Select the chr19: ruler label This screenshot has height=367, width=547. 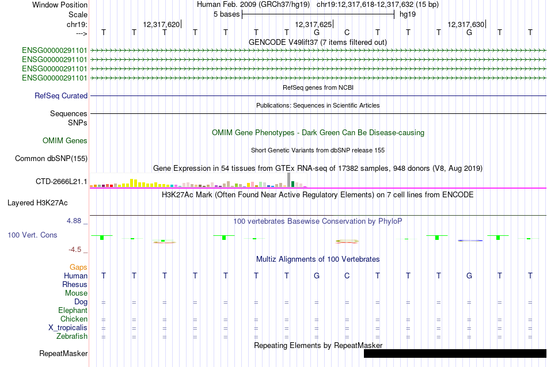[x=77, y=24]
